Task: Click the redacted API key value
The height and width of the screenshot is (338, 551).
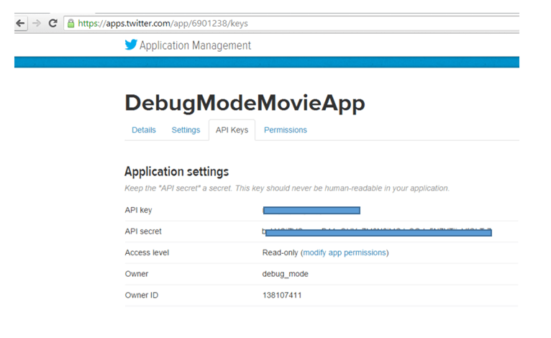Action: click(311, 211)
